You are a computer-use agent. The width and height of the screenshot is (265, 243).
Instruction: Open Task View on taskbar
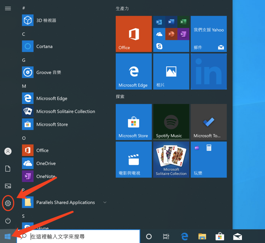point(166,236)
